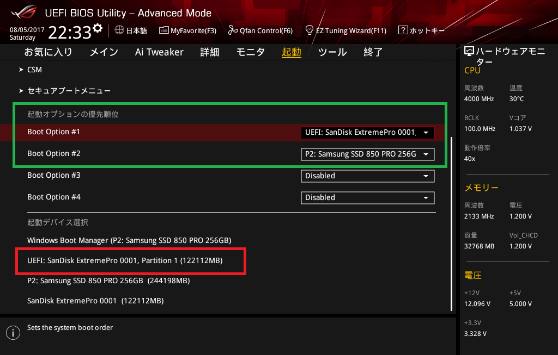
Task: Click the 3.328 V value
Action: [475, 334]
